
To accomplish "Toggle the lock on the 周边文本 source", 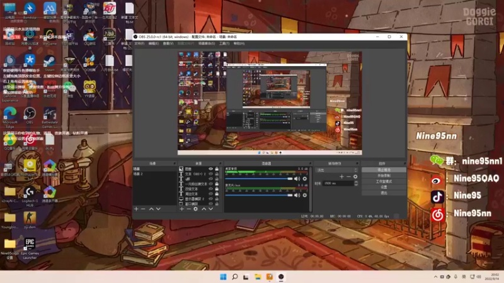I will [x=217, y=194].
